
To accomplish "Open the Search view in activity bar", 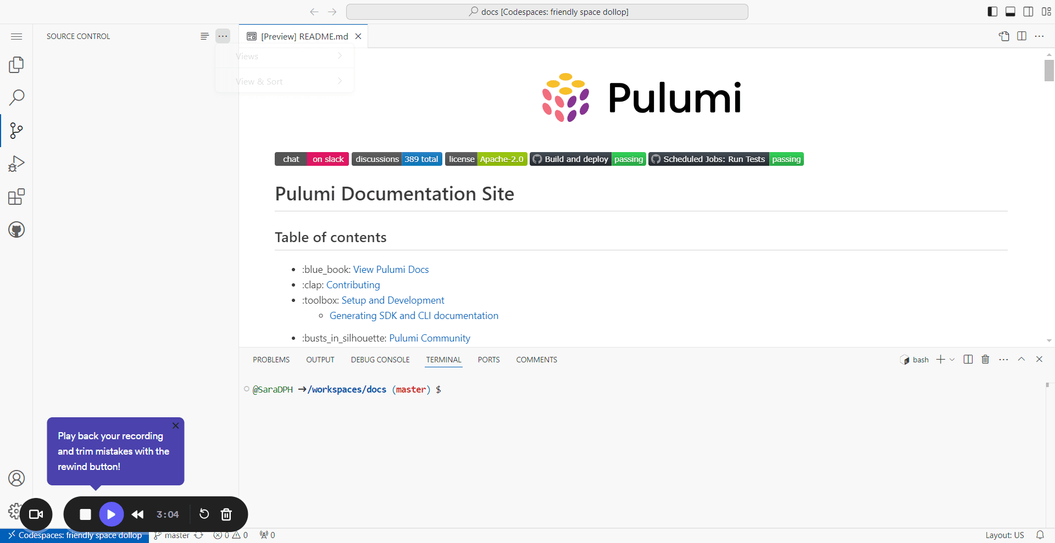I will pyautogui.click(x=16, y=98).
